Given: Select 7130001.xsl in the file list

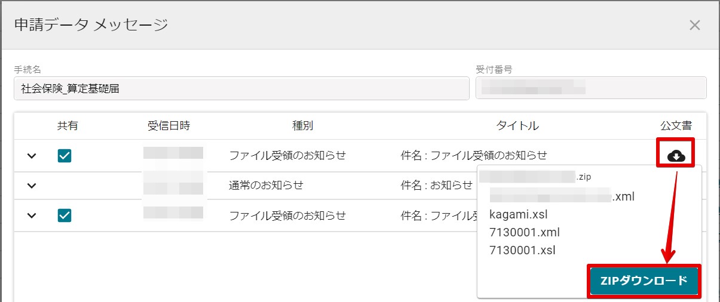Looking at the screenshot, I should tap(522, 250).
